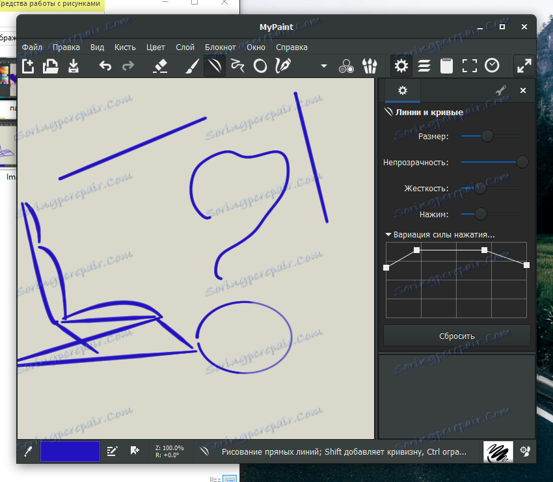553x482 pixels.
Task: Undo the last stroke
Action: point(105,66)
